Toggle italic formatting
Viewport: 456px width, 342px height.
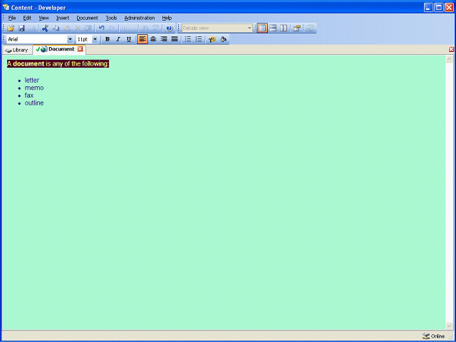point(118,39)
